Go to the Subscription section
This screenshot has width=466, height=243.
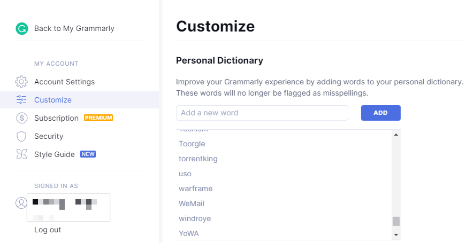point(57,118)
